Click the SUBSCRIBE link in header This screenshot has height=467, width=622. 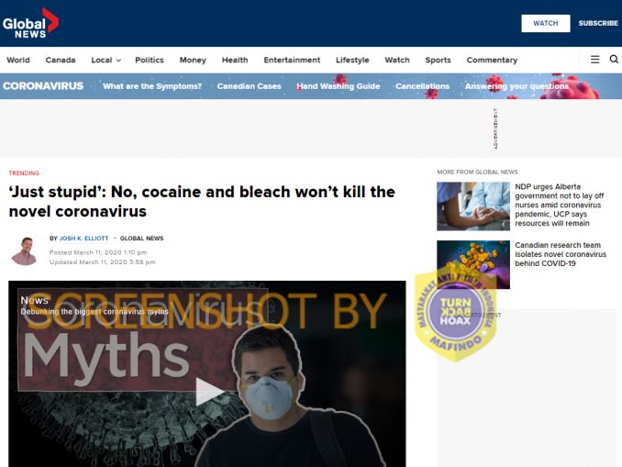598,24
